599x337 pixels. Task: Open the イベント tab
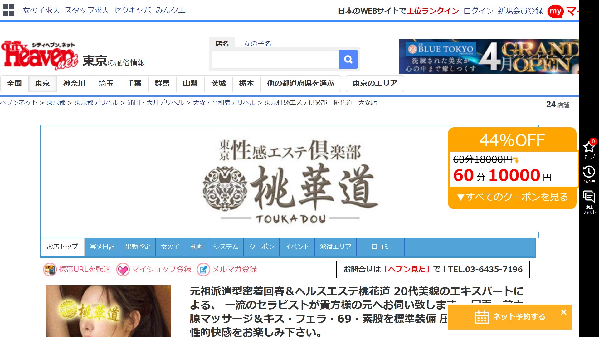tap(297, 247)
